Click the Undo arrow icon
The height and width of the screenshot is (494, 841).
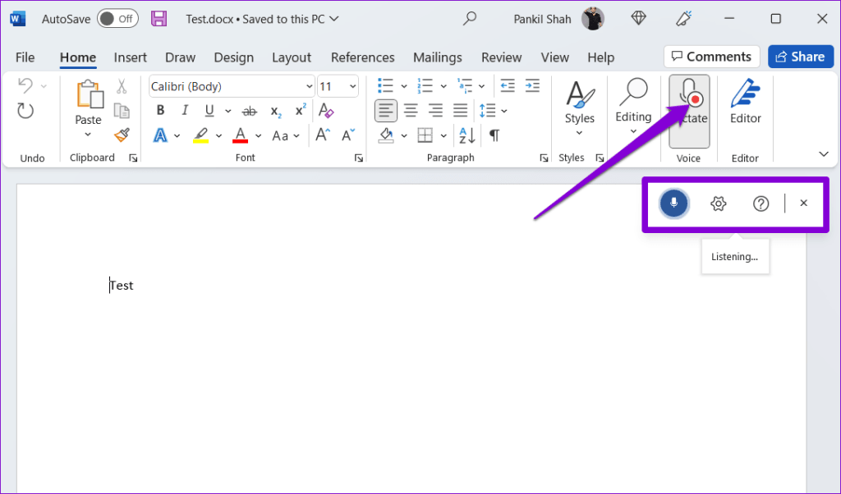[25, 85]
